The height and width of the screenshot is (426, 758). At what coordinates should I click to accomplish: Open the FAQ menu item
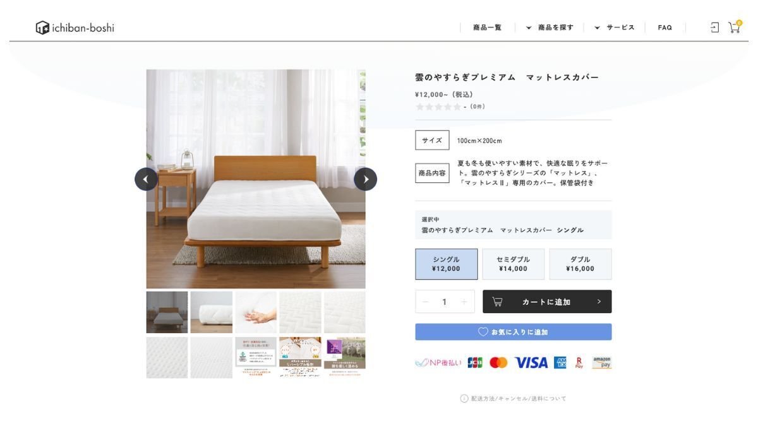pyautogui.click(x=665, y=28)
